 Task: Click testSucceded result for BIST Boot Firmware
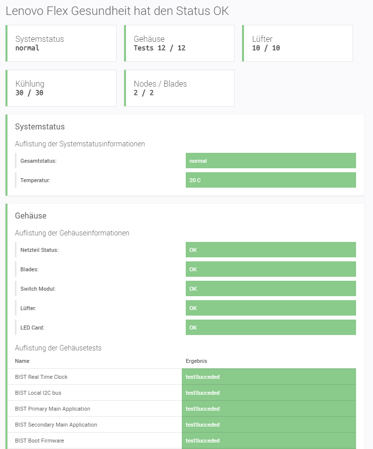point(203,441)
